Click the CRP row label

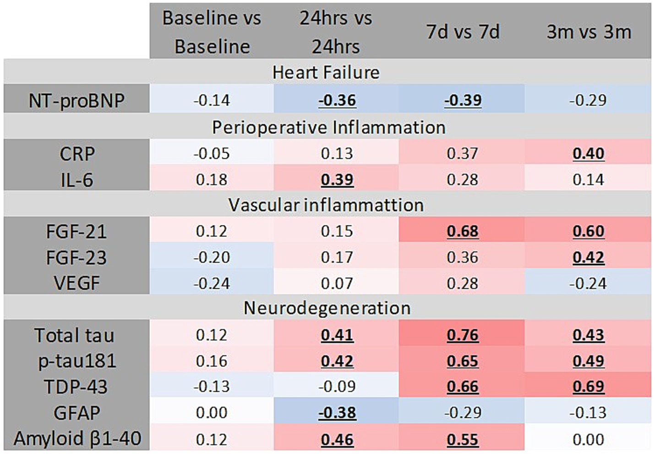point(76,154)
